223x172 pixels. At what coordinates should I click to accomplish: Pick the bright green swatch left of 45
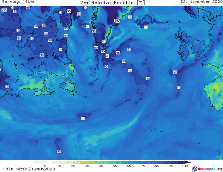point(97,162)
